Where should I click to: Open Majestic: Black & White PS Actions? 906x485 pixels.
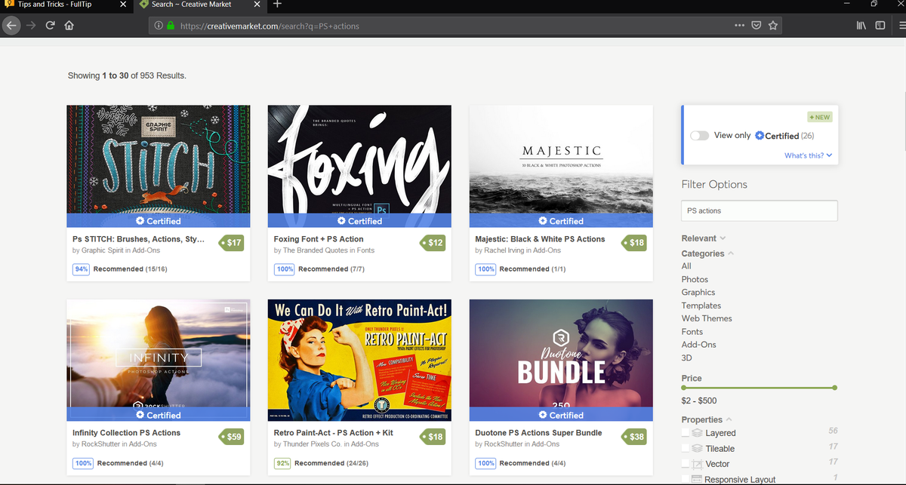540,239
